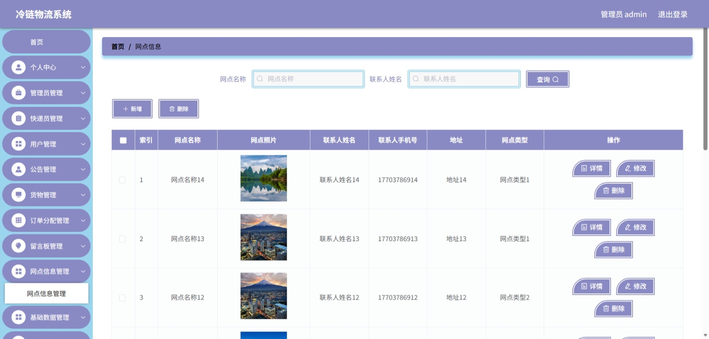Open the 管理员管理 sidebar menu label
The width and height of the screenshot is (709, 339).
point(46,93)
